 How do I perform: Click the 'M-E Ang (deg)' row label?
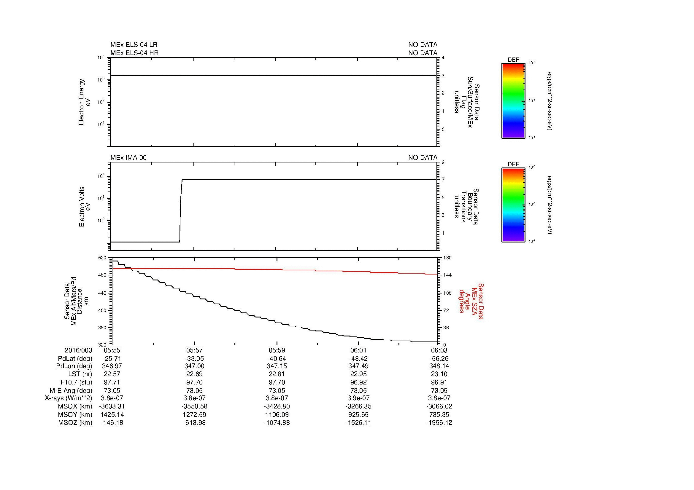coord(71,391)
